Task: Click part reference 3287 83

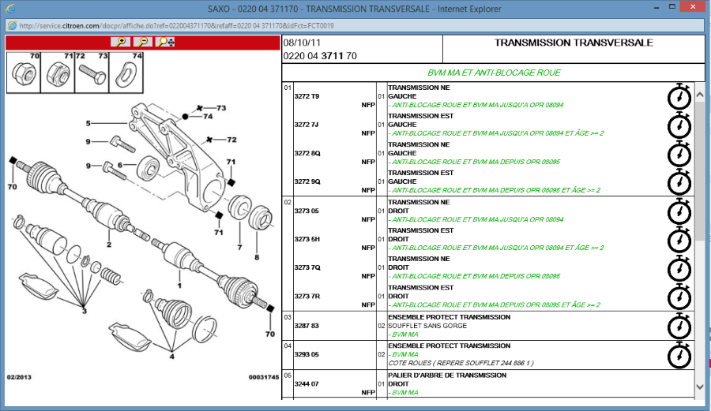Action: (307, 326)
